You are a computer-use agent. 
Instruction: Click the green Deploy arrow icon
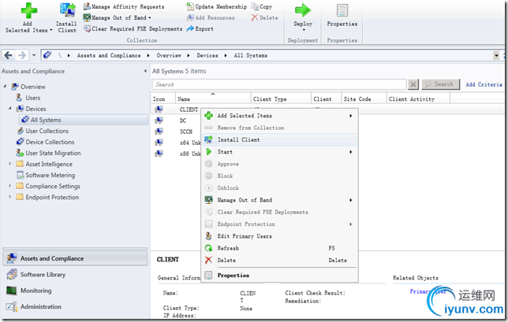click(303, 11)
